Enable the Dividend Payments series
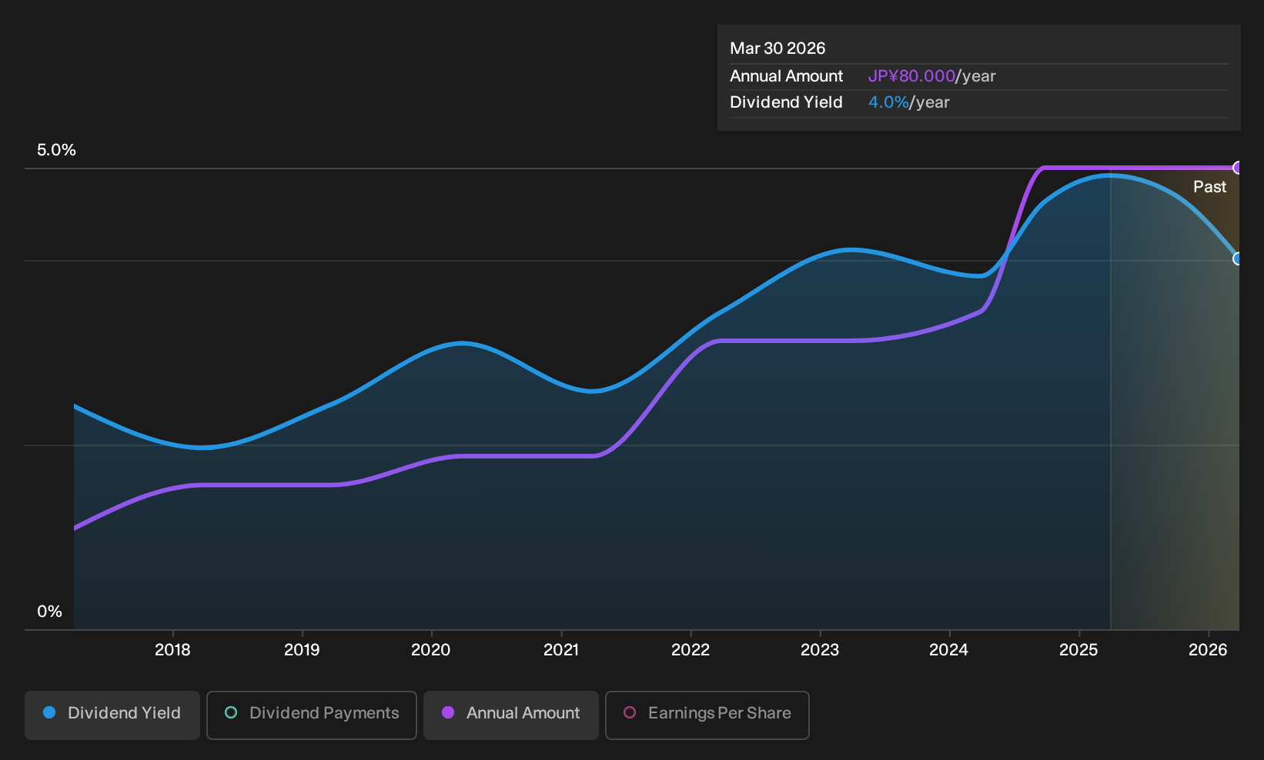1264x760 pixels. coord(312,715)
